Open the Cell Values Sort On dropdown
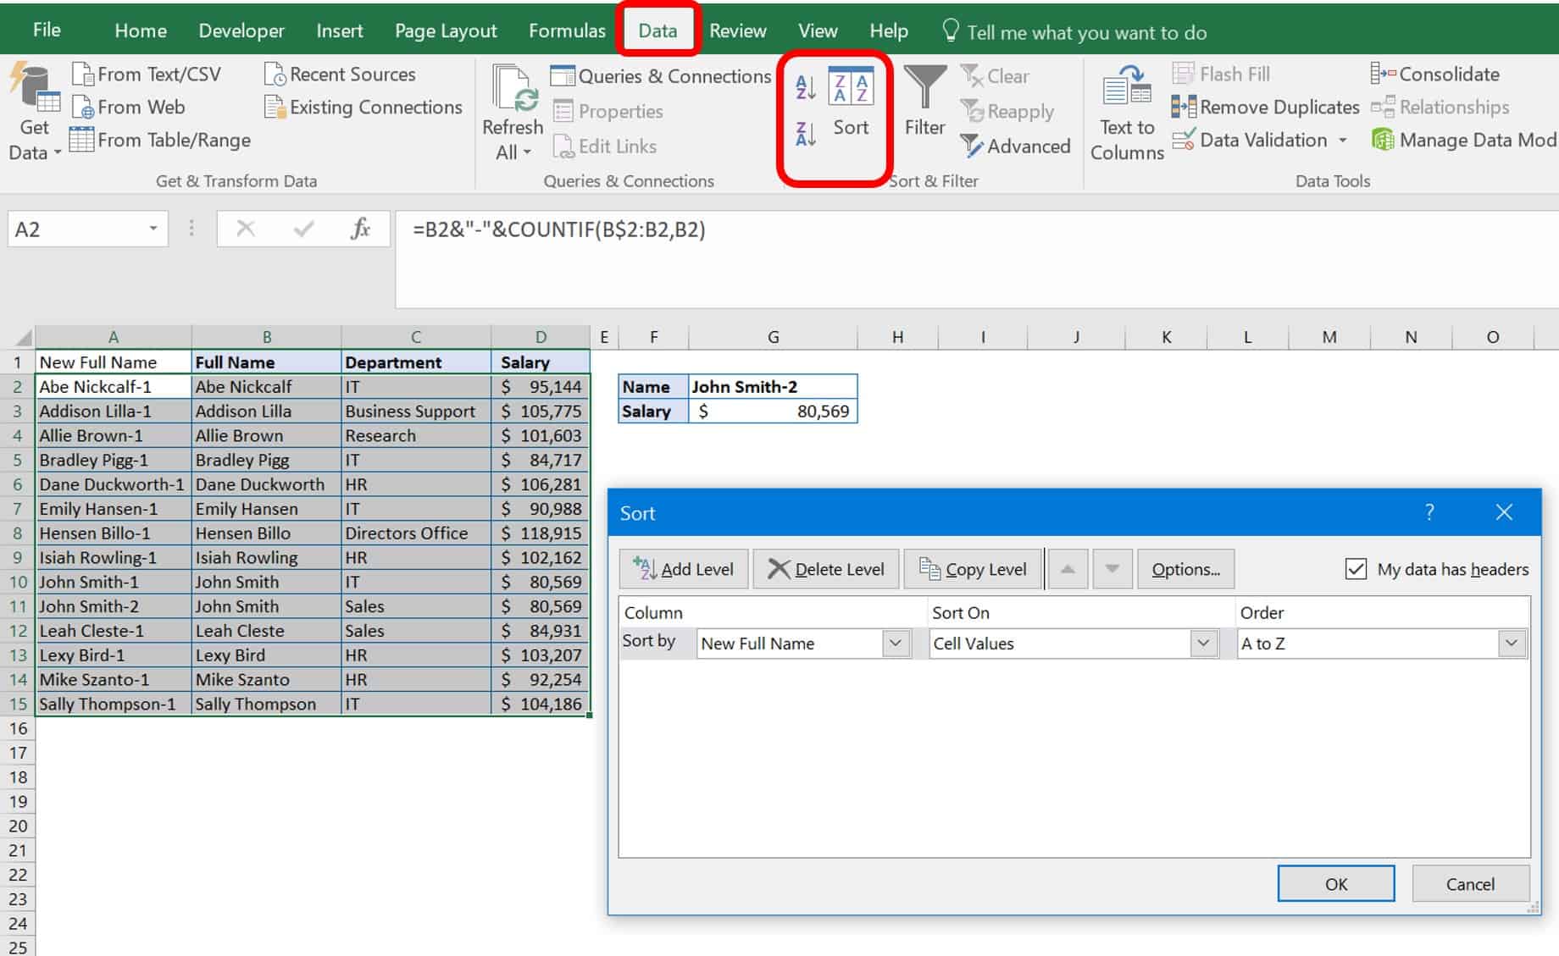The height and width of the screenshot is (956, 1559). click(1204, 644)
